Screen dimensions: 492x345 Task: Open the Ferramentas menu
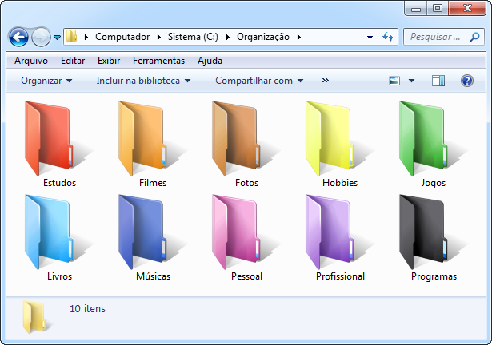(x=158, y=61)
